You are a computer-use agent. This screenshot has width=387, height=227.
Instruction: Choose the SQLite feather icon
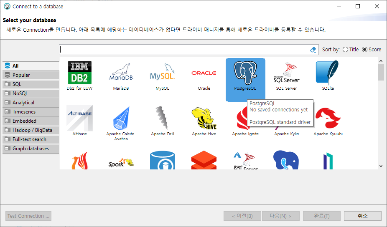tap(327, 73)
